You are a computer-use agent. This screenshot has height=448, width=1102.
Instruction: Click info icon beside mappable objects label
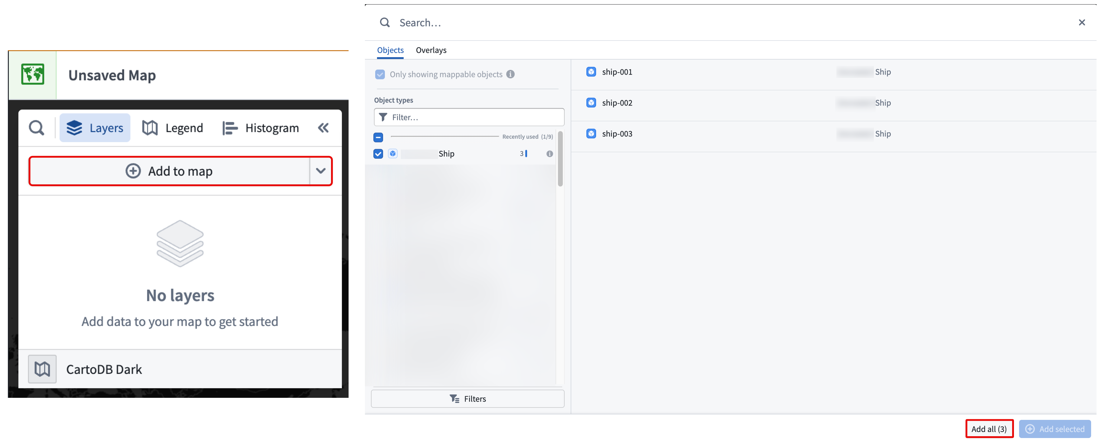point(510,74)
